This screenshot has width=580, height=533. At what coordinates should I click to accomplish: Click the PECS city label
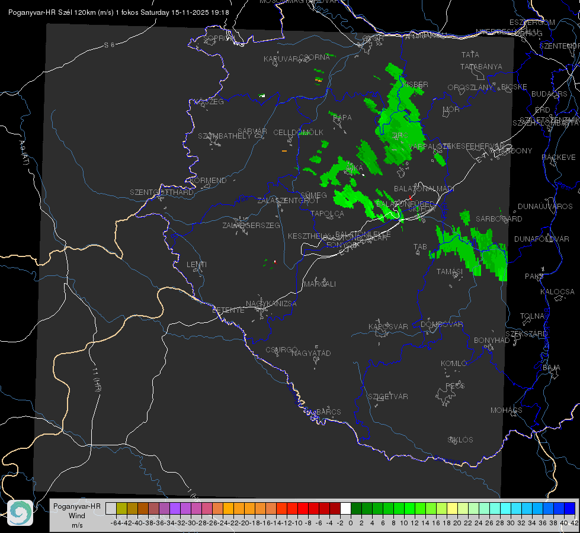click(455, 386)
